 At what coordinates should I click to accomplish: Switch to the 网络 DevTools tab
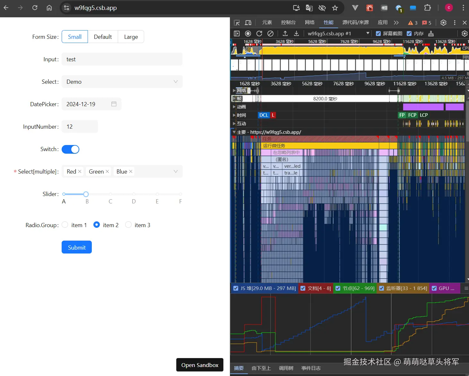coord(310,22)
